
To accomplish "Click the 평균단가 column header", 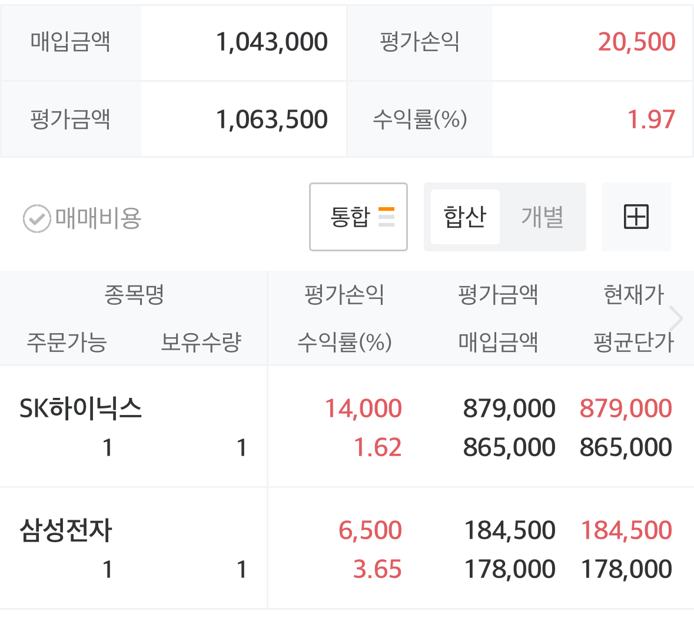I will (633, 342).
